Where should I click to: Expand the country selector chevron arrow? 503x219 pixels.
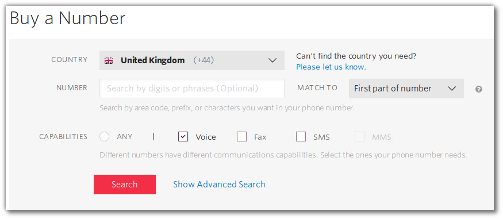(x=272, y=60)
